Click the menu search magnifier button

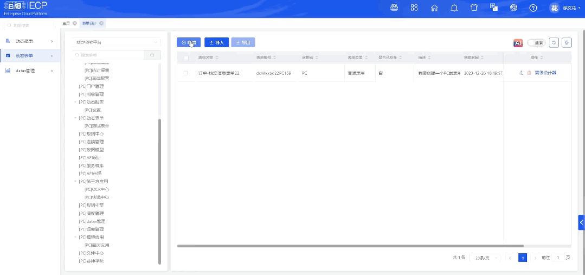pos(152,55)
